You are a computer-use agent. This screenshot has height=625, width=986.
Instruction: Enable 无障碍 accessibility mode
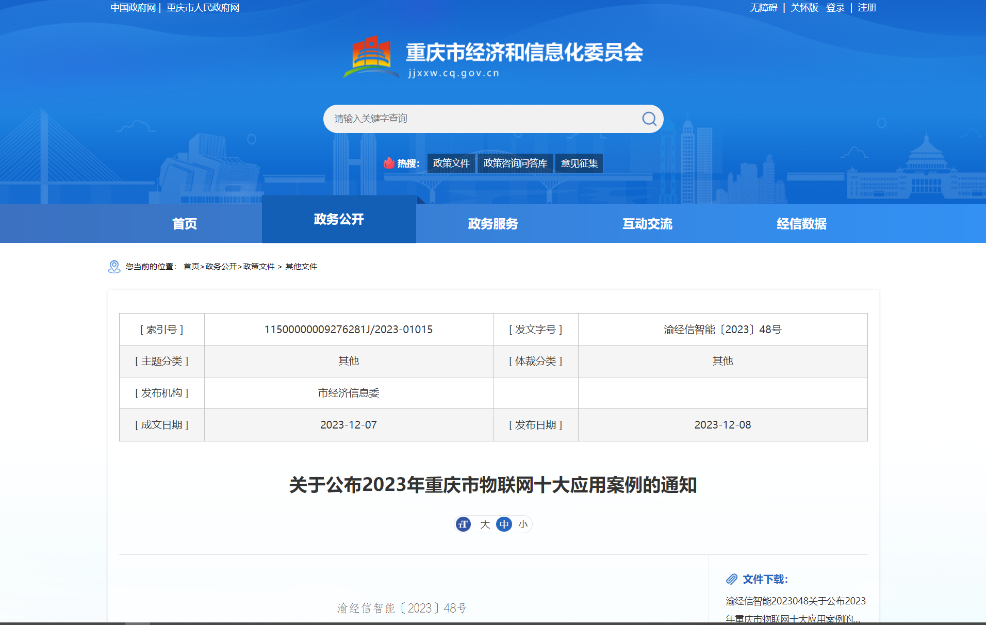pos(763,8)
